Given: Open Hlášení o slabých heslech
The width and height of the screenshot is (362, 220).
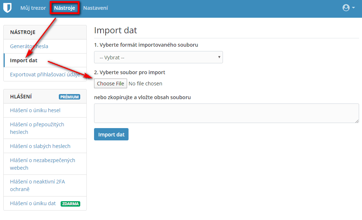Looking at the screenshot, I should coord(40,146).
